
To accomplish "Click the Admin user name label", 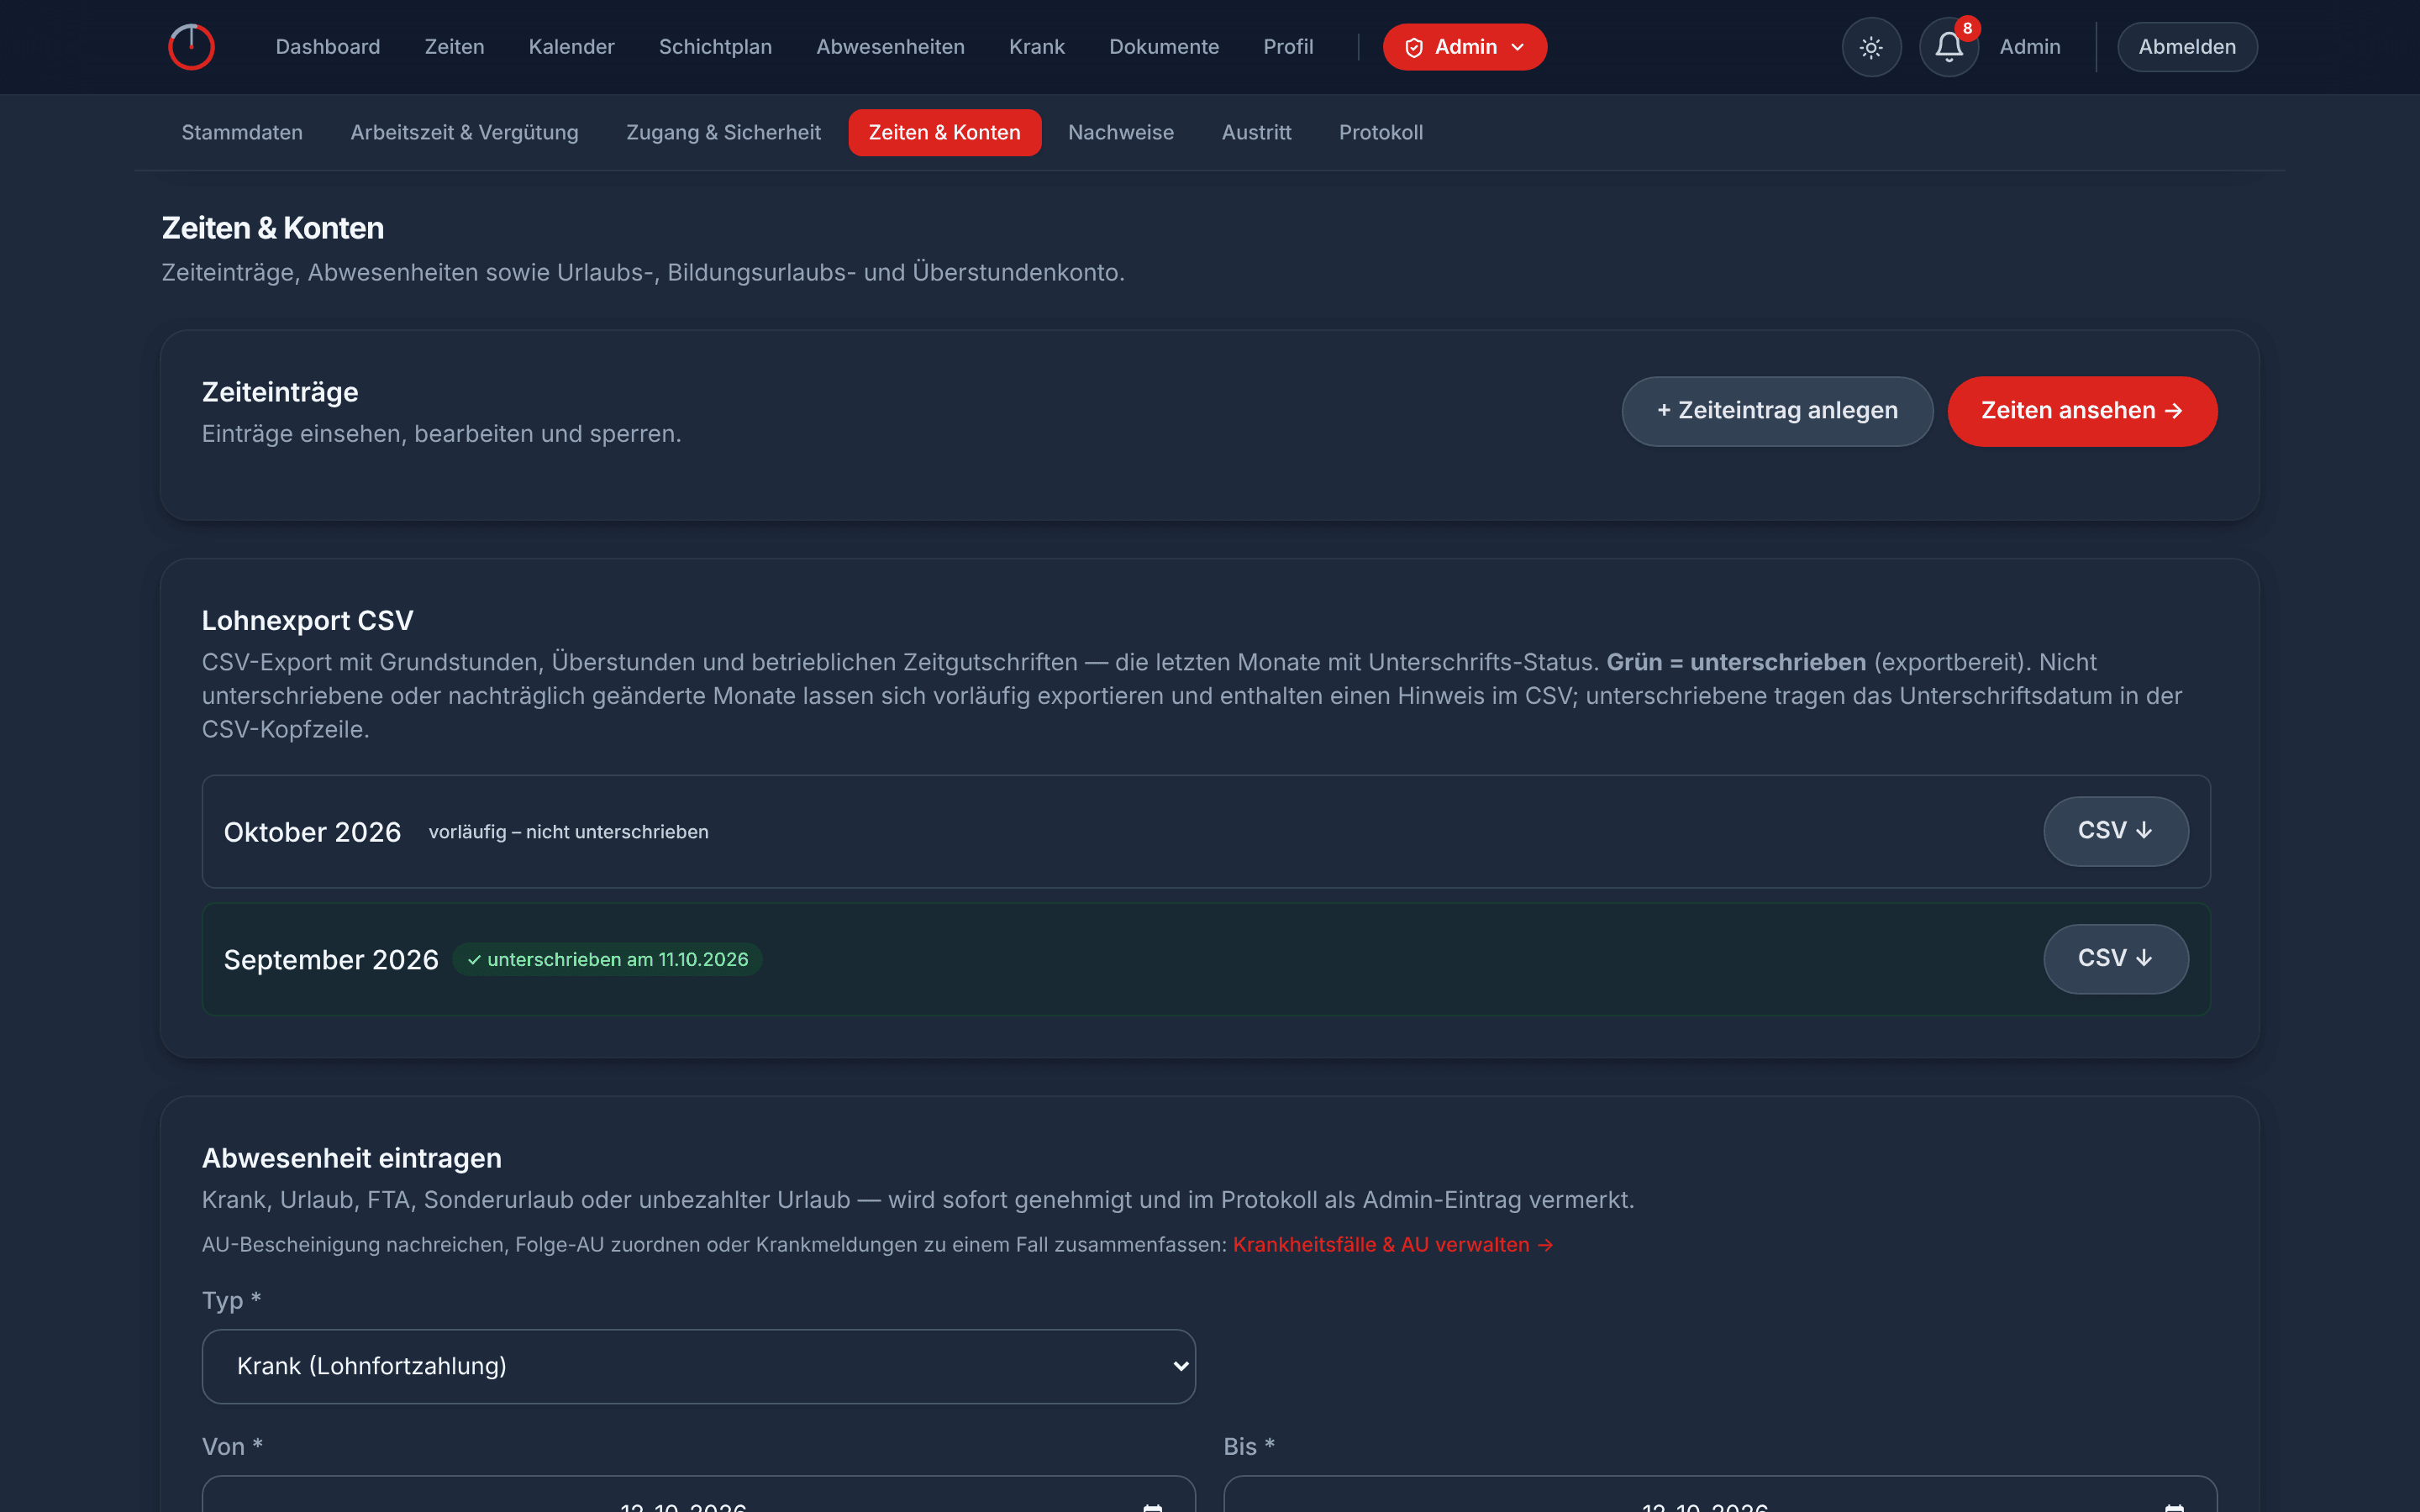I will click(2029, 47).
